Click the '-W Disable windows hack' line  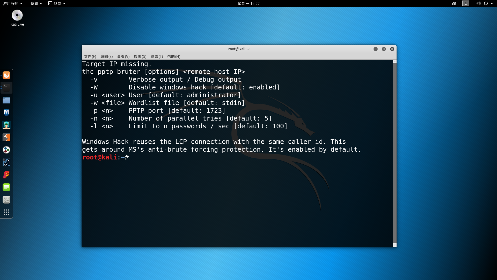185,87
